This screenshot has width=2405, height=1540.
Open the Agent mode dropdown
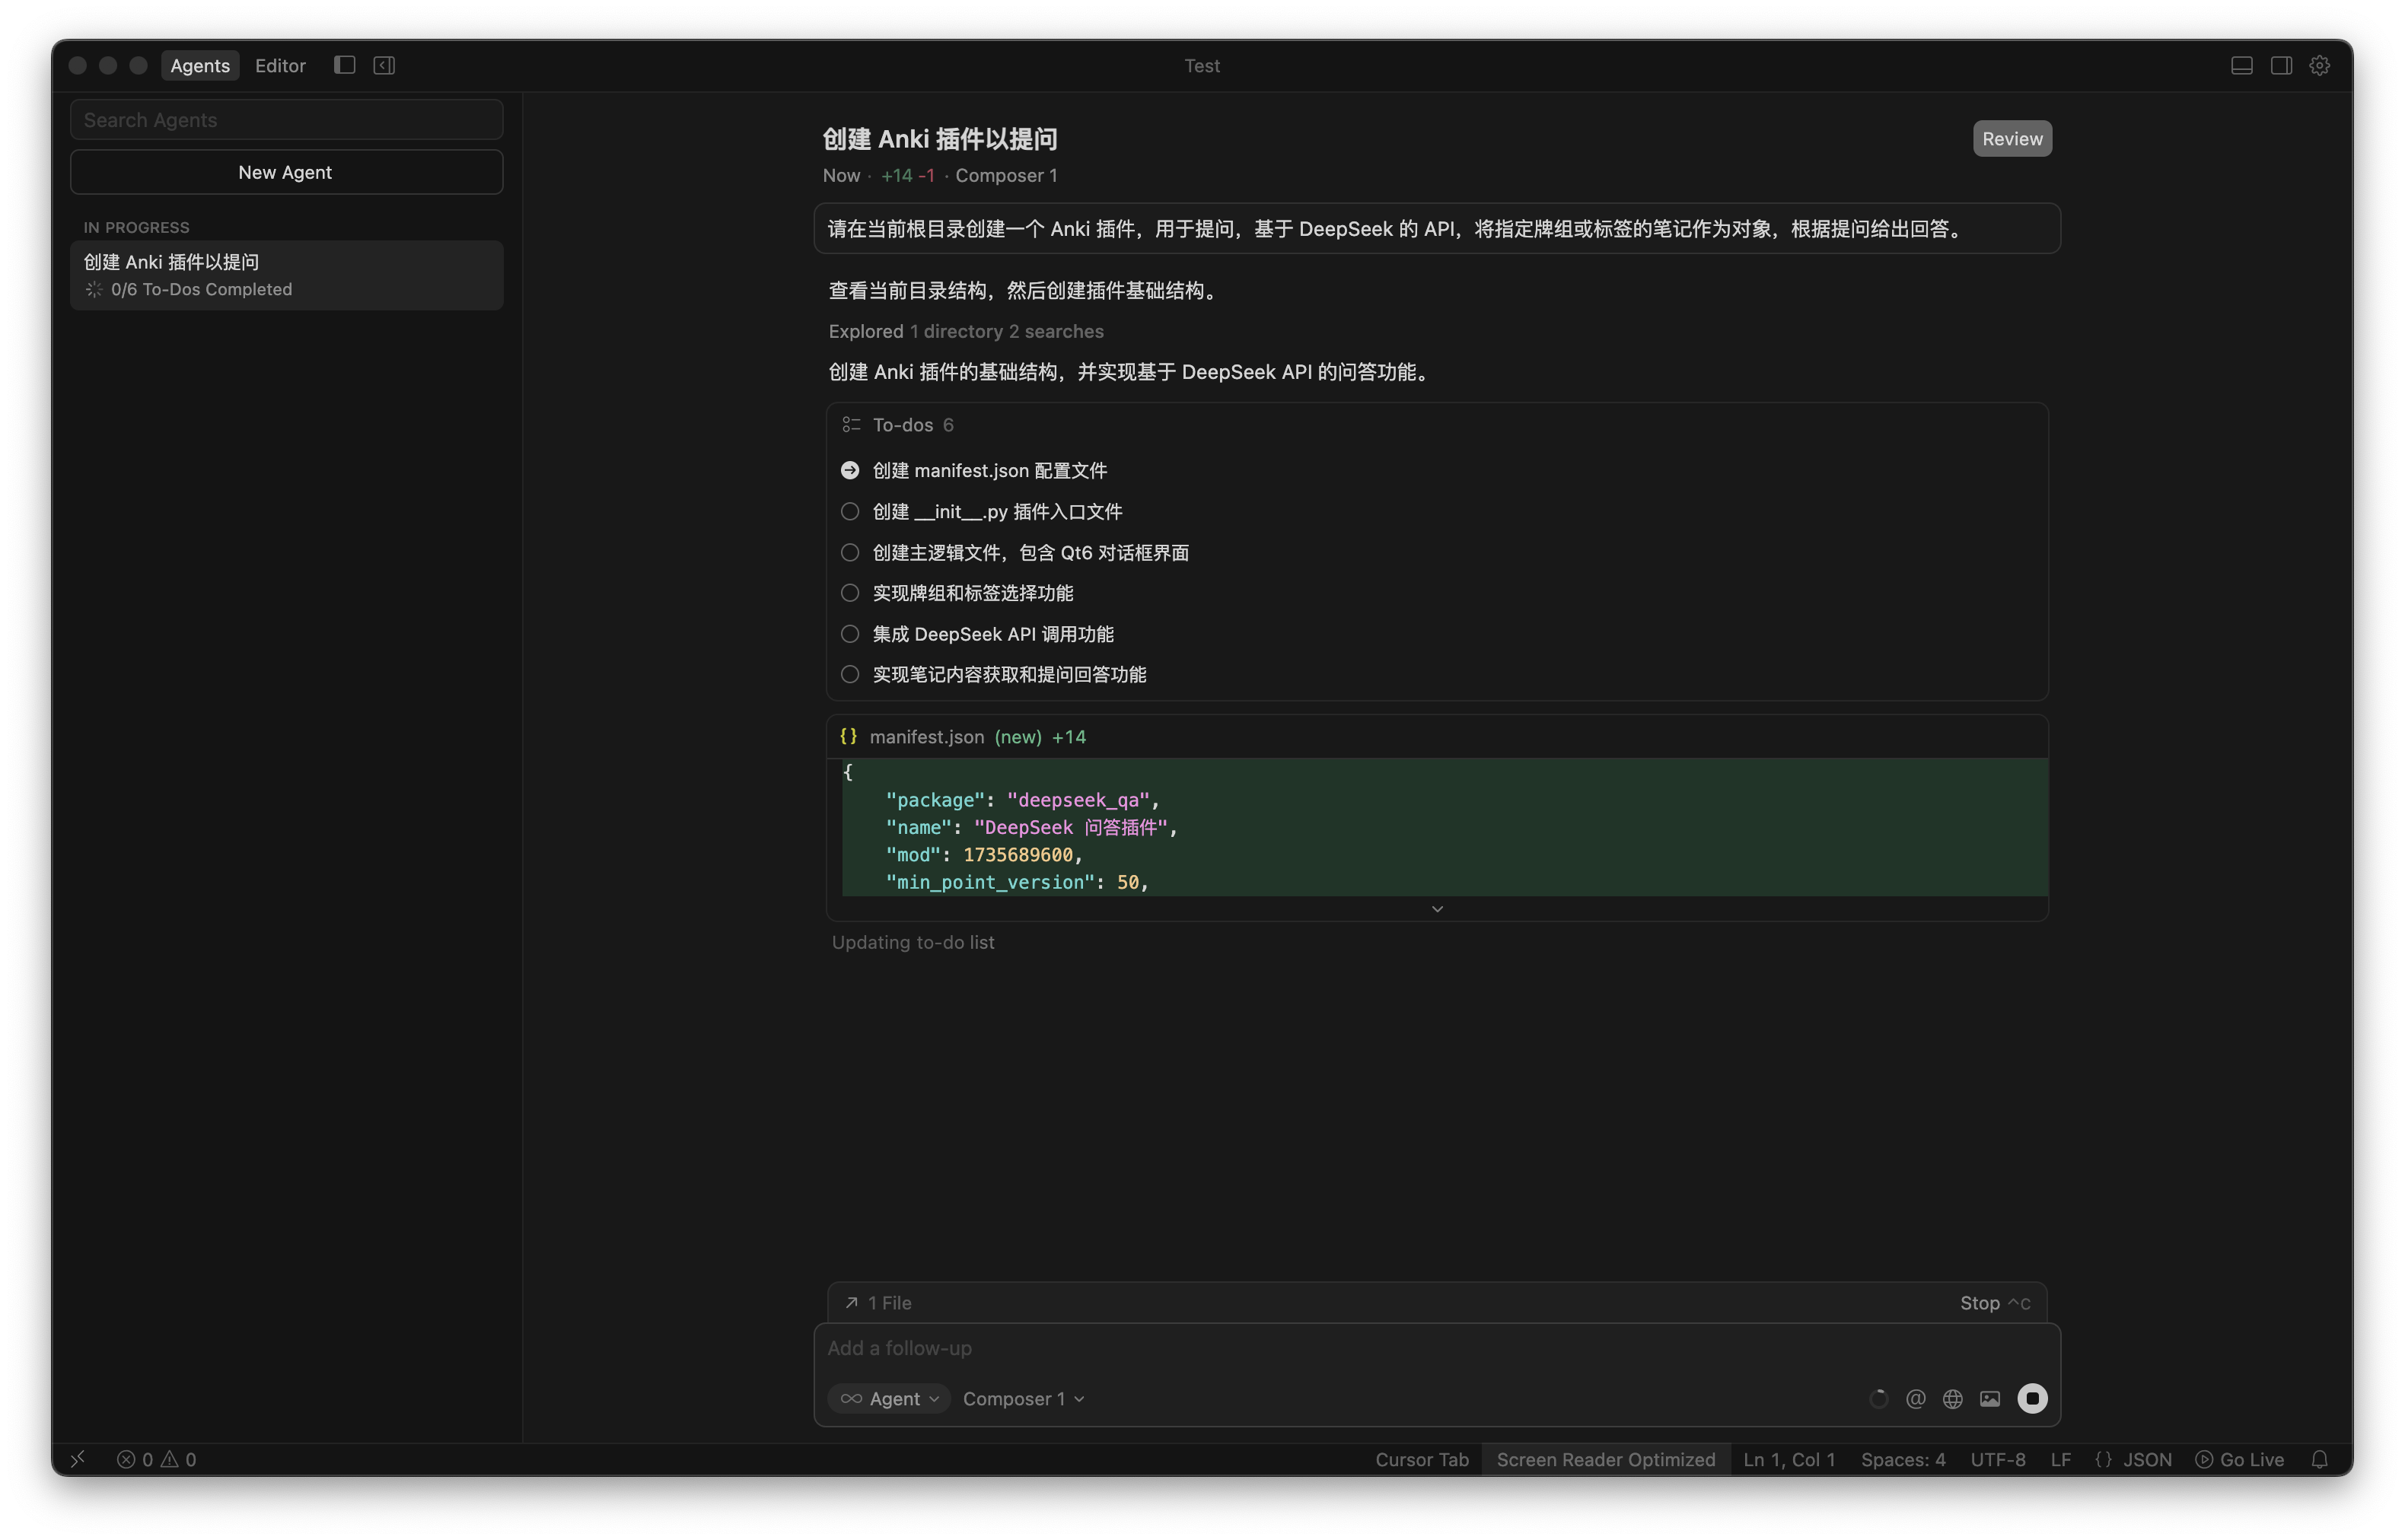point(889,1399)
